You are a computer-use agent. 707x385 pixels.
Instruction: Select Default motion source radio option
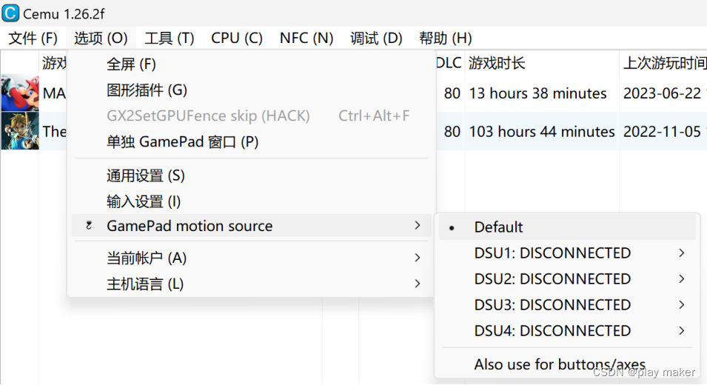coord(567,227)
